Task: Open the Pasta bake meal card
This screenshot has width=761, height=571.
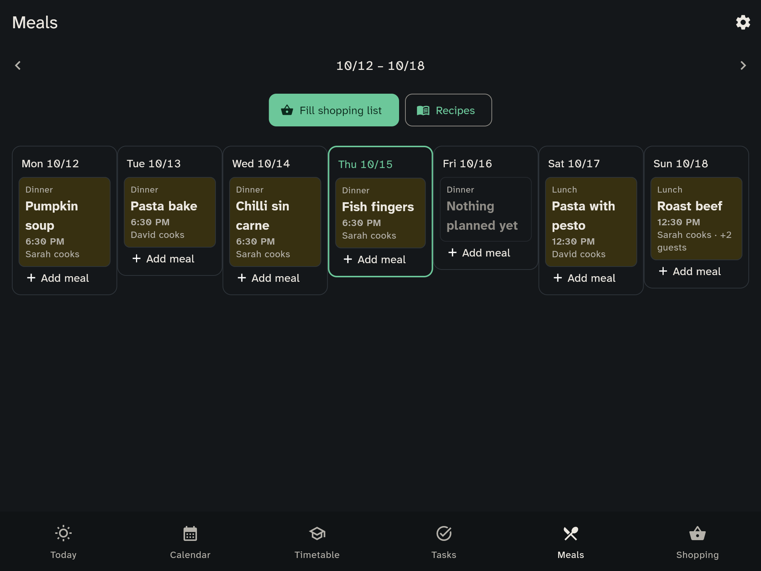Action: [170, 212]
